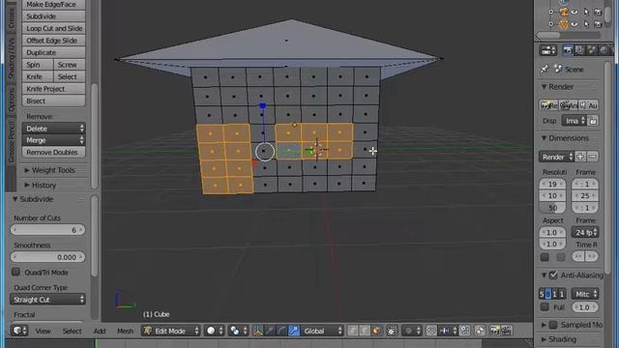Toggle selectability arrow of lower outliner object
The height and width of the screenshot is (348, 619).
pos(586,24)
